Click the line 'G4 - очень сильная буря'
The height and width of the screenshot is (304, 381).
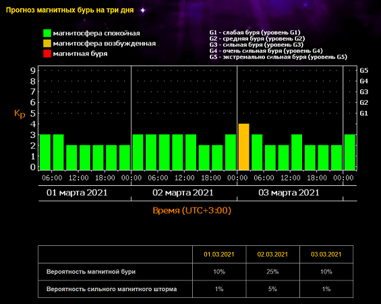coord(266,51)
